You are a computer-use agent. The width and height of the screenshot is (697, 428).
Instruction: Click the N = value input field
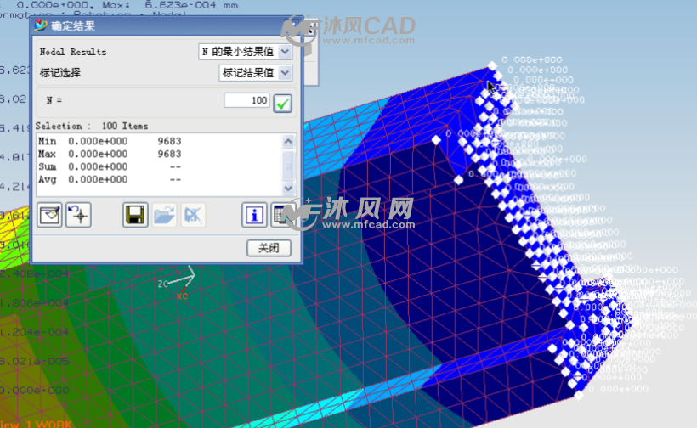246,100
